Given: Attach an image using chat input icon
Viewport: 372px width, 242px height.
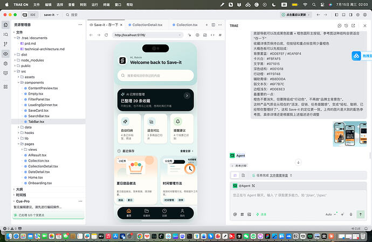Looking at the screenshot, I should 249,214.
